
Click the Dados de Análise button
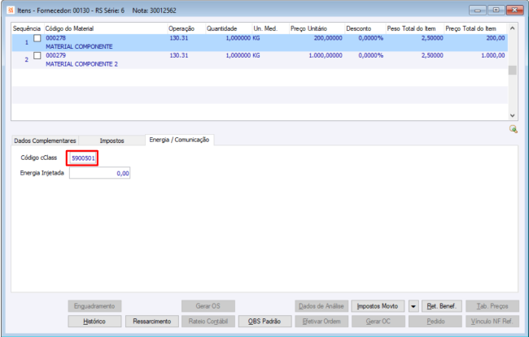point(321,306)
